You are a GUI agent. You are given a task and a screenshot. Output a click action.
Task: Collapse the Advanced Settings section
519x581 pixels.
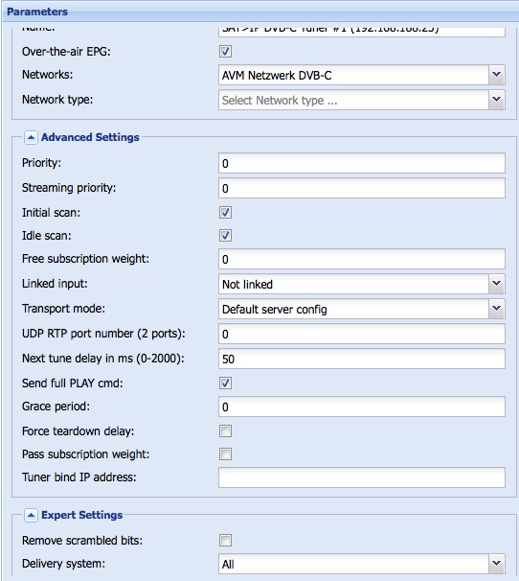point(31,137)
